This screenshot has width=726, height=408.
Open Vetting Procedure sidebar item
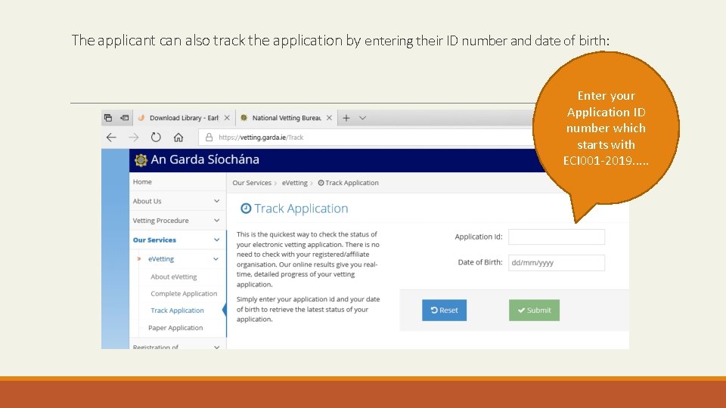click(160, 221)
